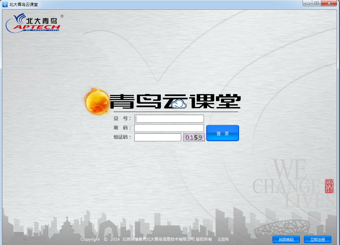This screenshot has height=245, width=340.
Task: Open the 找回密码 password recovery button
Action: pyautogui.click(x=286, y=239)
